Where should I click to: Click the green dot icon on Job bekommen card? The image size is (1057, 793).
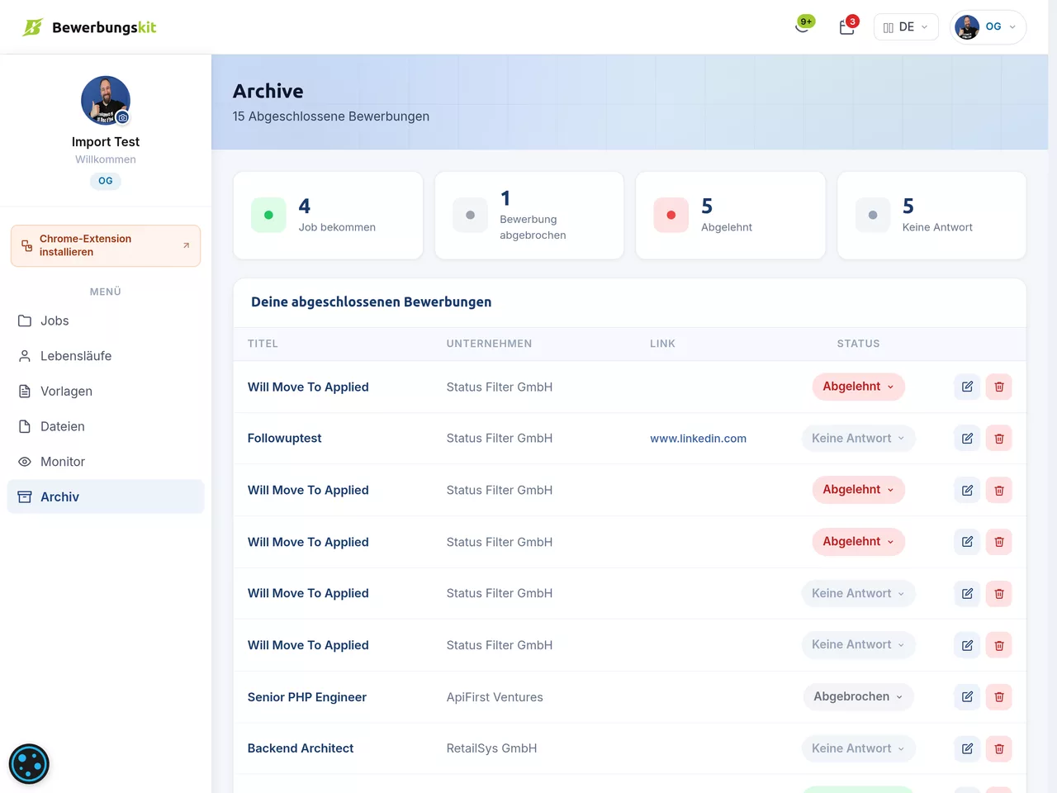268,215
